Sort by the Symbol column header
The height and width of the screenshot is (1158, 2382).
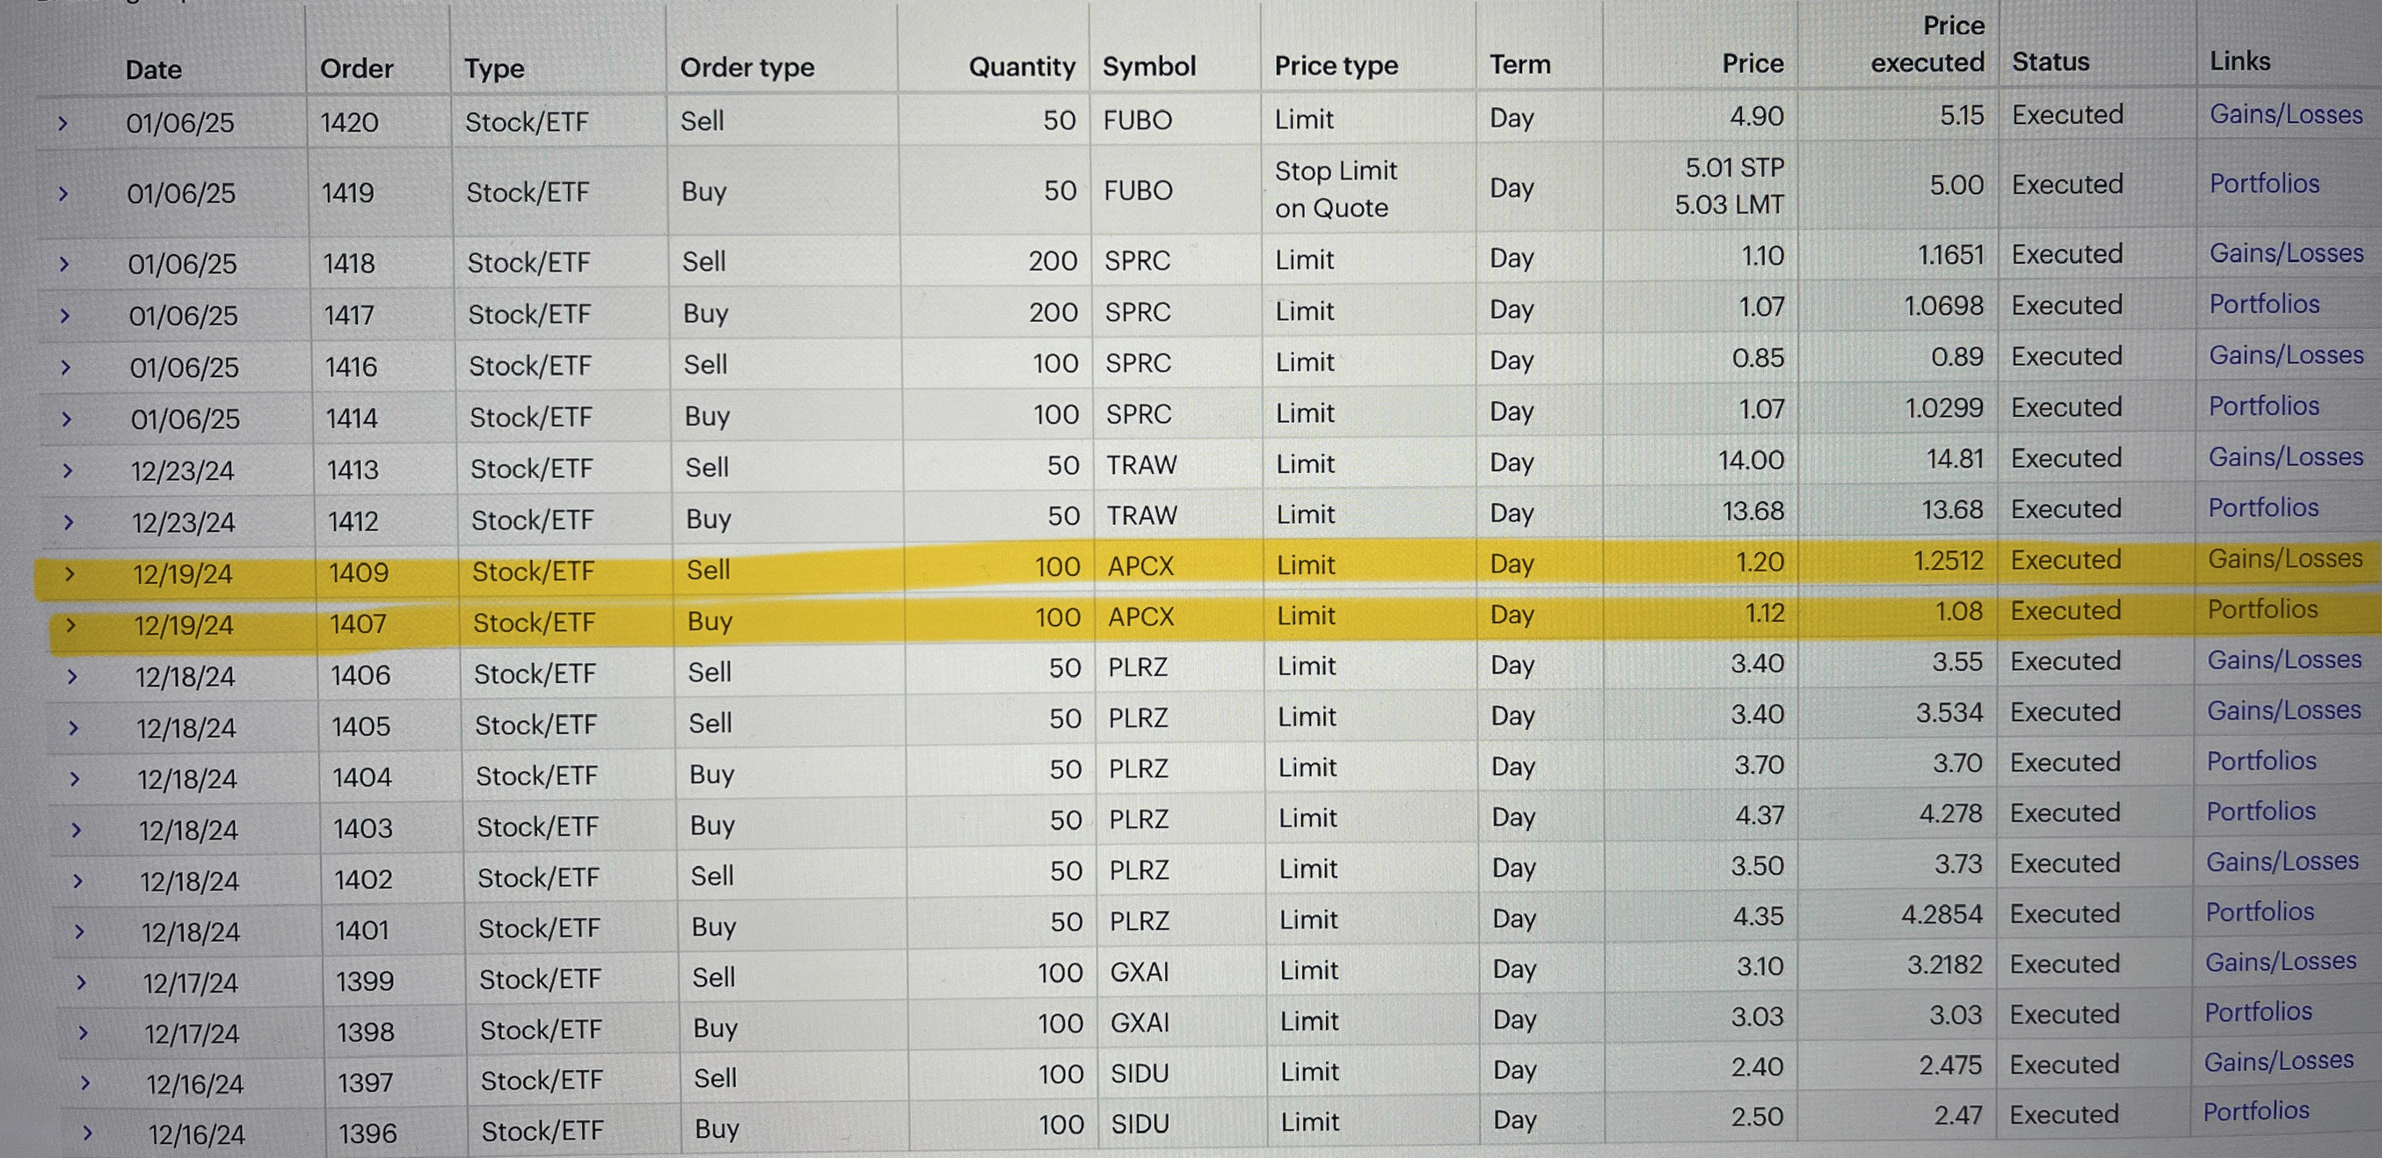1148,67
